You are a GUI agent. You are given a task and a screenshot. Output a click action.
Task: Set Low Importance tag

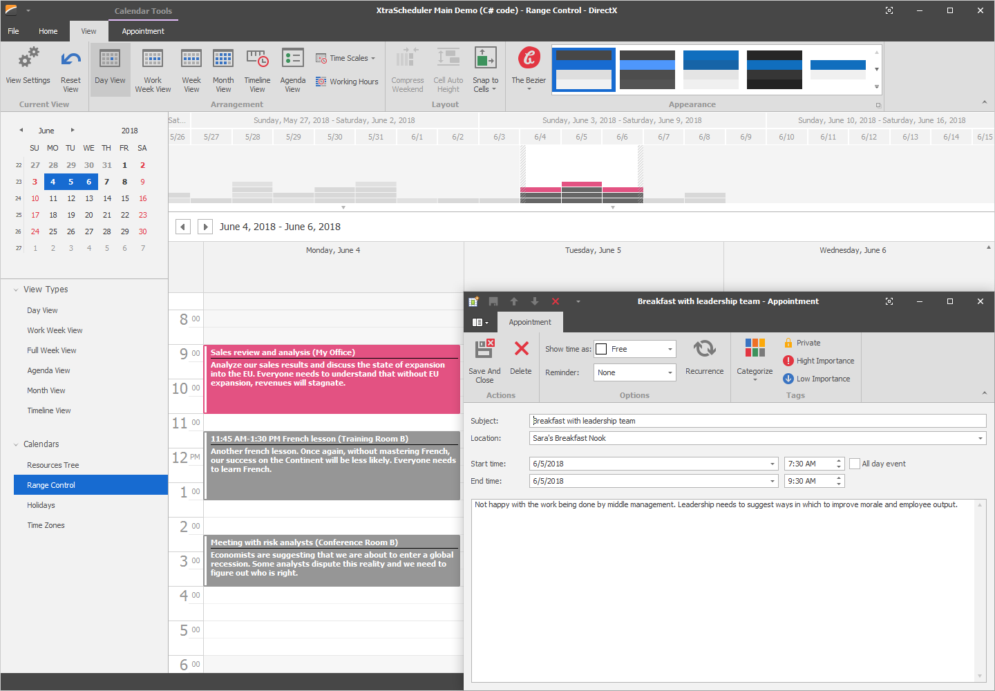click(x=817, y=379)
